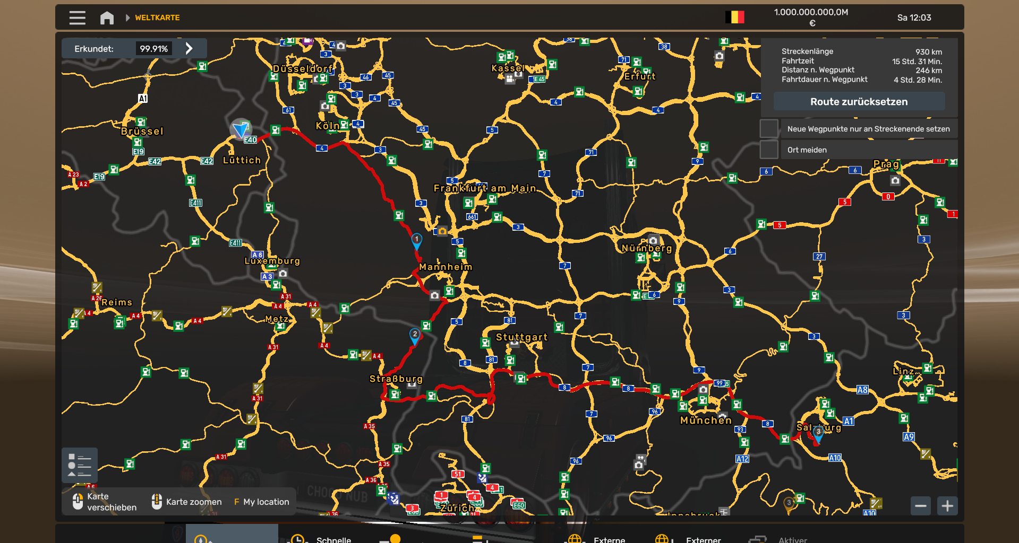Click the player truck arrow near Lüttich
This screenshot has height=543, width=1019.
[241, 129]
